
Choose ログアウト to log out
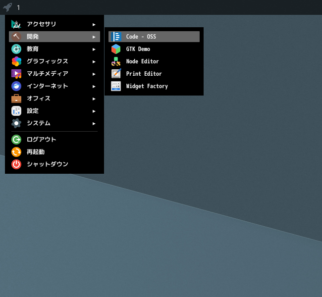coord(54,140)
